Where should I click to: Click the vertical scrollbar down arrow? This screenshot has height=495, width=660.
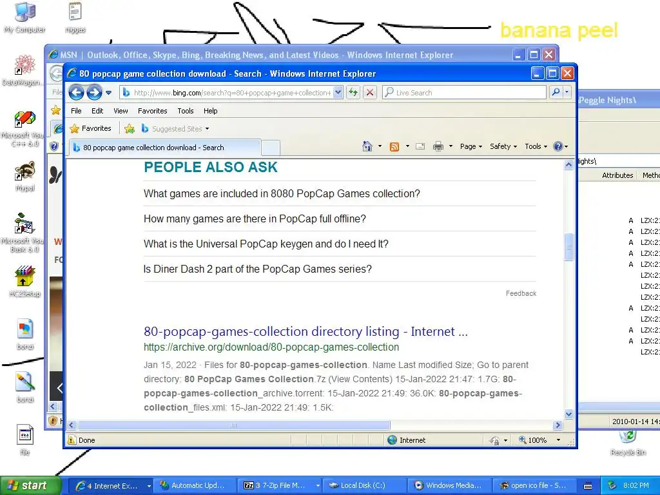(568, 414)
